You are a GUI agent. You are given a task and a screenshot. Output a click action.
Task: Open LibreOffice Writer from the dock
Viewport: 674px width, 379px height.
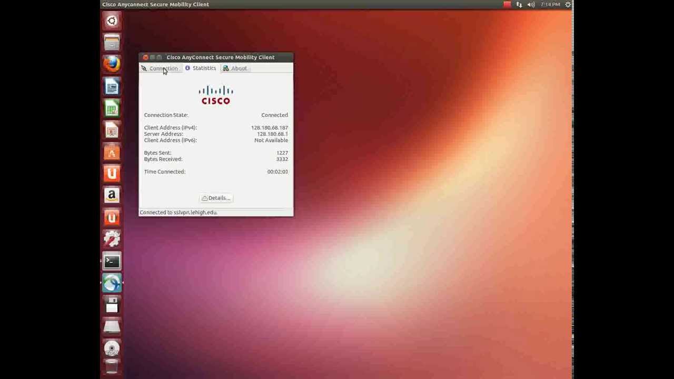(112, 86)
